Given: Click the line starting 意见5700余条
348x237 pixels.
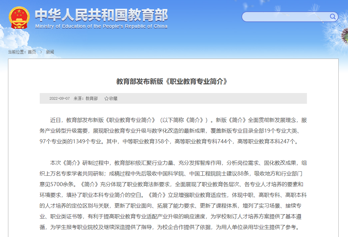Looking at the screenshot, I should click(x=171, y=184).
